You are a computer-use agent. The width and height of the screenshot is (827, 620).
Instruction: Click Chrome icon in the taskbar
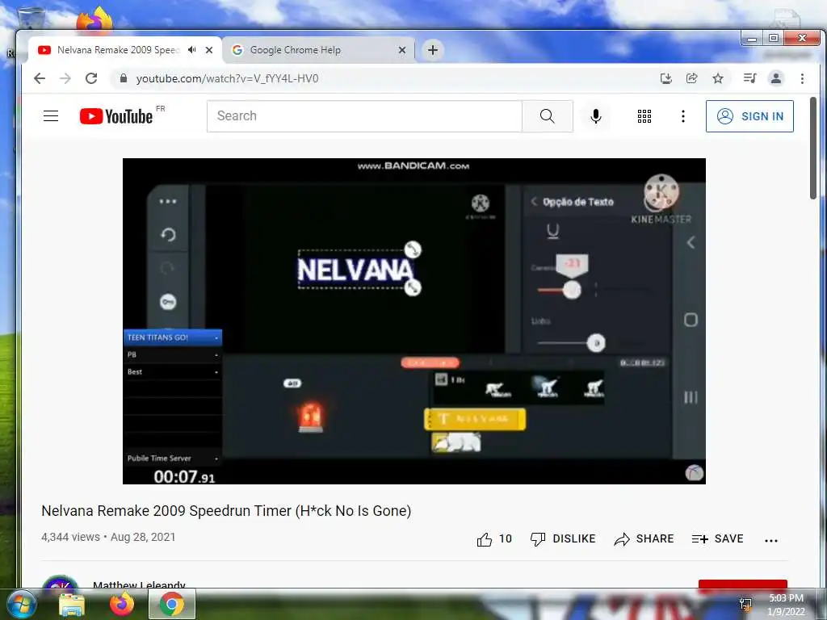point(172,604)
